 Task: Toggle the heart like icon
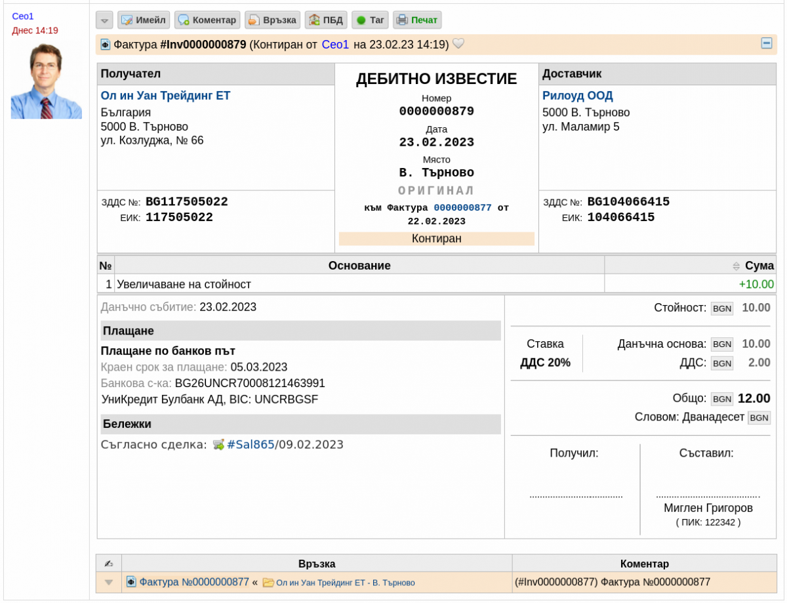click(458, 44)
